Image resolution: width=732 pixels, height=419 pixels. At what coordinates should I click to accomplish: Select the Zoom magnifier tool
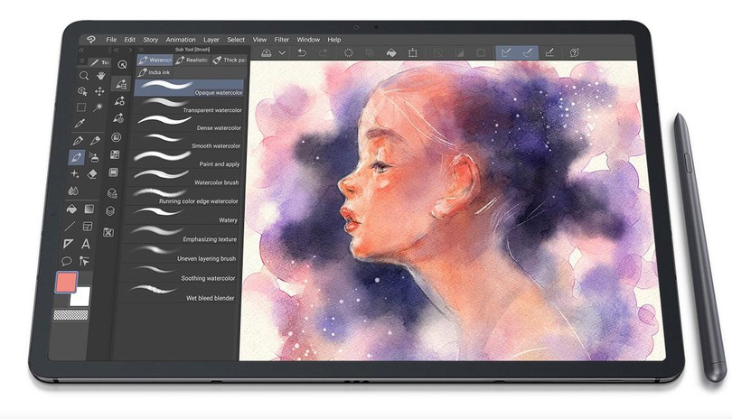[x=84, y=76]
